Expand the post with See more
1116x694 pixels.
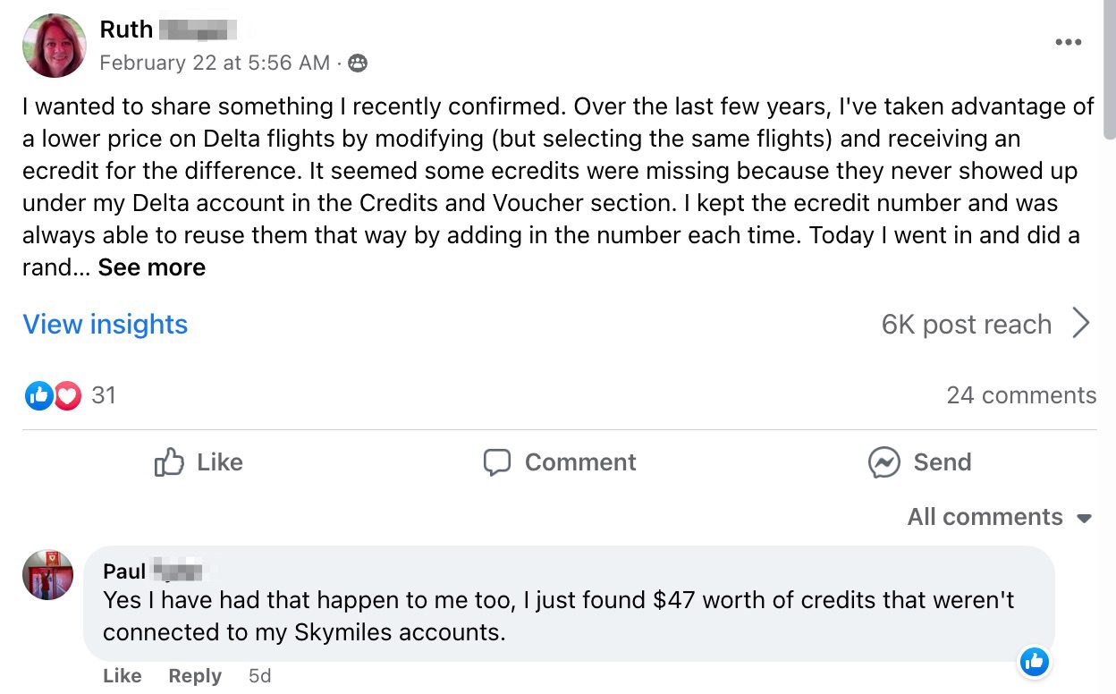tap(151, 267)
